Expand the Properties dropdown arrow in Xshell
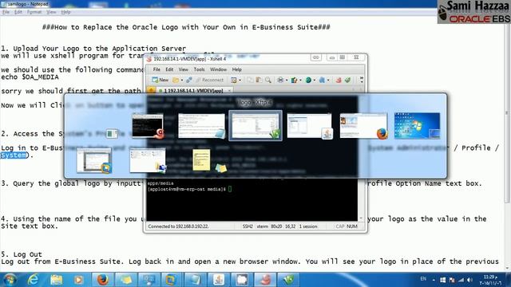Viewport: 511px width, 287px height. pos(240,80)
